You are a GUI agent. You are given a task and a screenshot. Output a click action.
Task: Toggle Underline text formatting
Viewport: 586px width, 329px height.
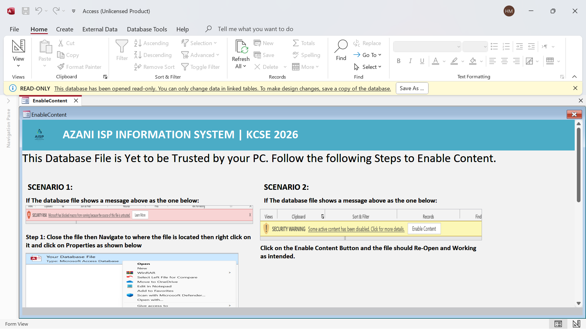(422, 61)
